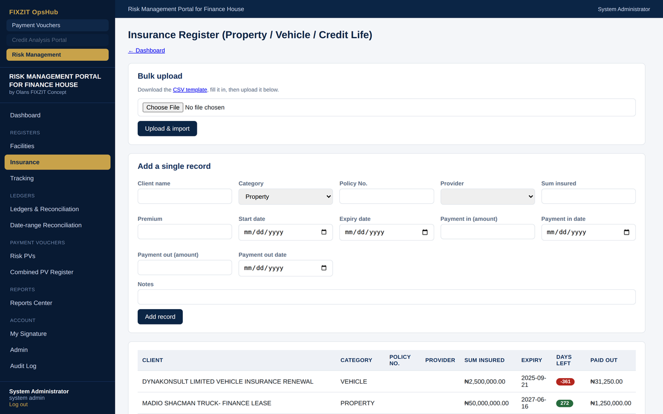Open Combined PV Register
663x414 pixels.
pos(57,272)
